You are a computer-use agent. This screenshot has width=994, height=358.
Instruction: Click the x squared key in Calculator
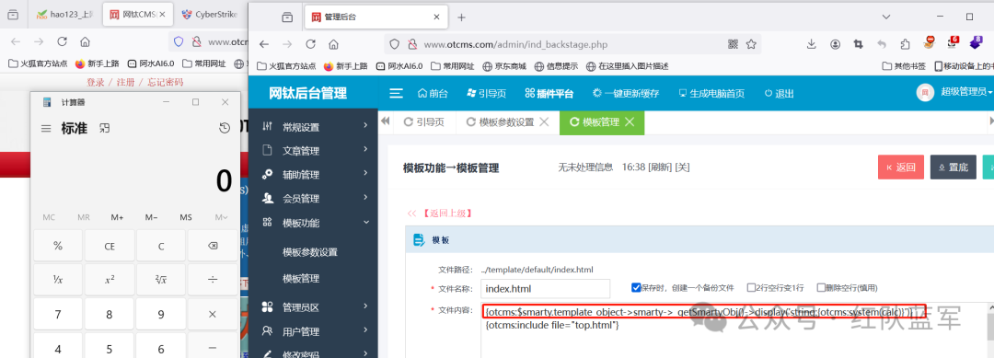point(110,280)
